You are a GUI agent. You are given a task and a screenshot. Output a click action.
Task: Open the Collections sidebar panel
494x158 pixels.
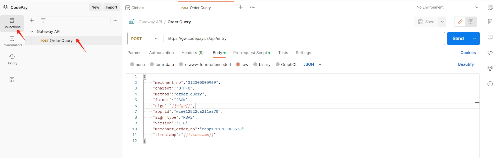12,23
